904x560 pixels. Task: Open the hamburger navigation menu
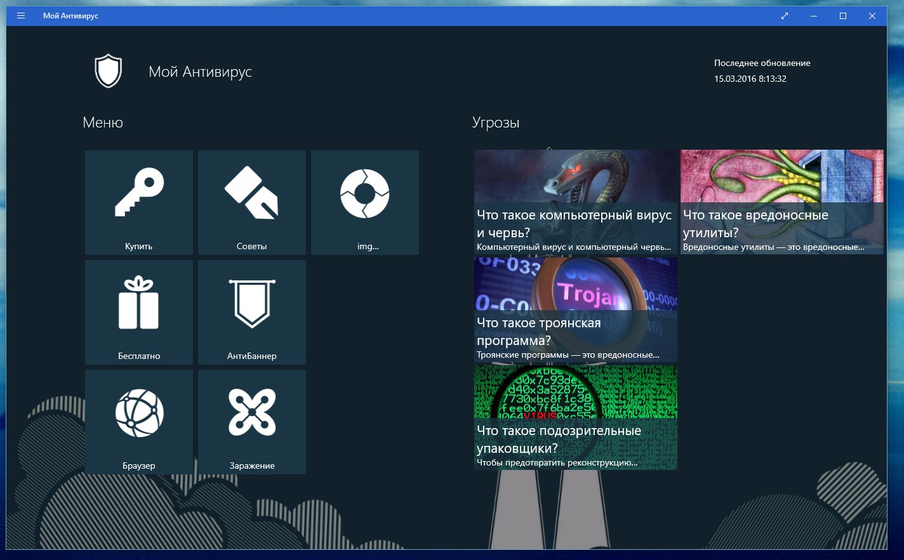21,15
